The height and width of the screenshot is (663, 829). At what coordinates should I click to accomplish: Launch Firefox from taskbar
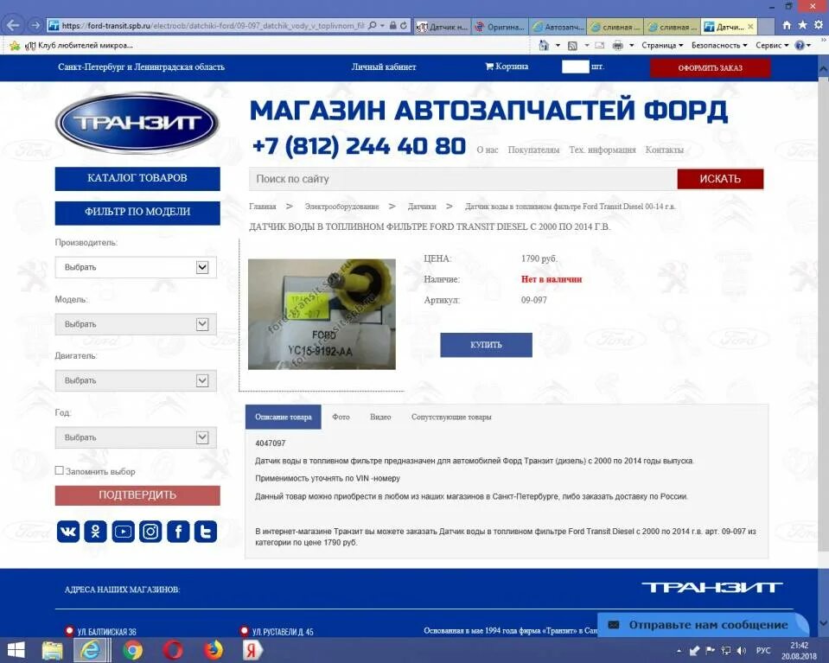point(213,650)
